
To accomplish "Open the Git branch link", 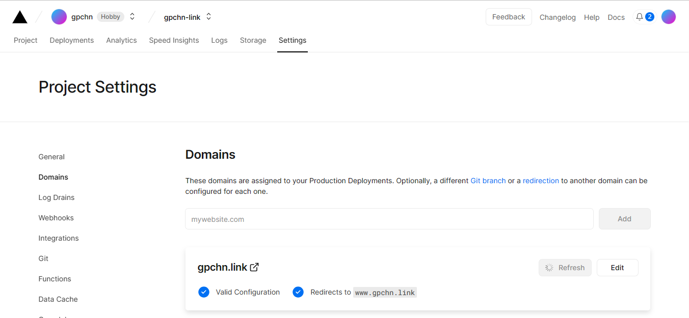I will (488, 180).
